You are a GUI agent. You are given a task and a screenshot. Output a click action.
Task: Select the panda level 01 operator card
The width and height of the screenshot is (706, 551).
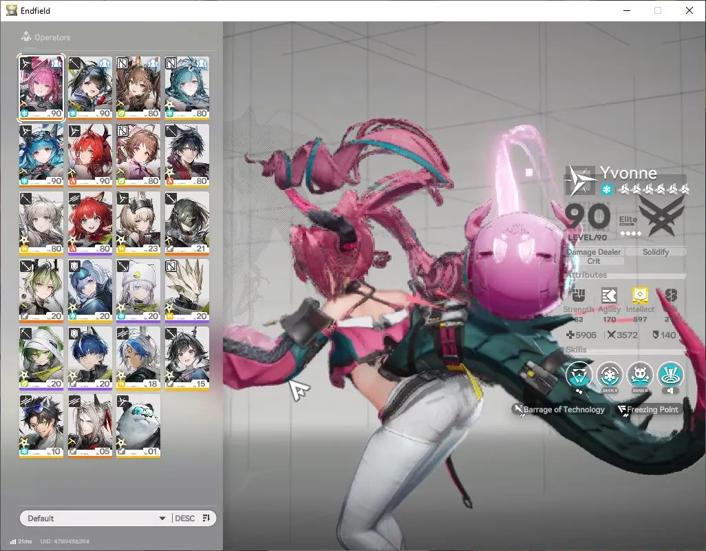[x=138, y=426]
